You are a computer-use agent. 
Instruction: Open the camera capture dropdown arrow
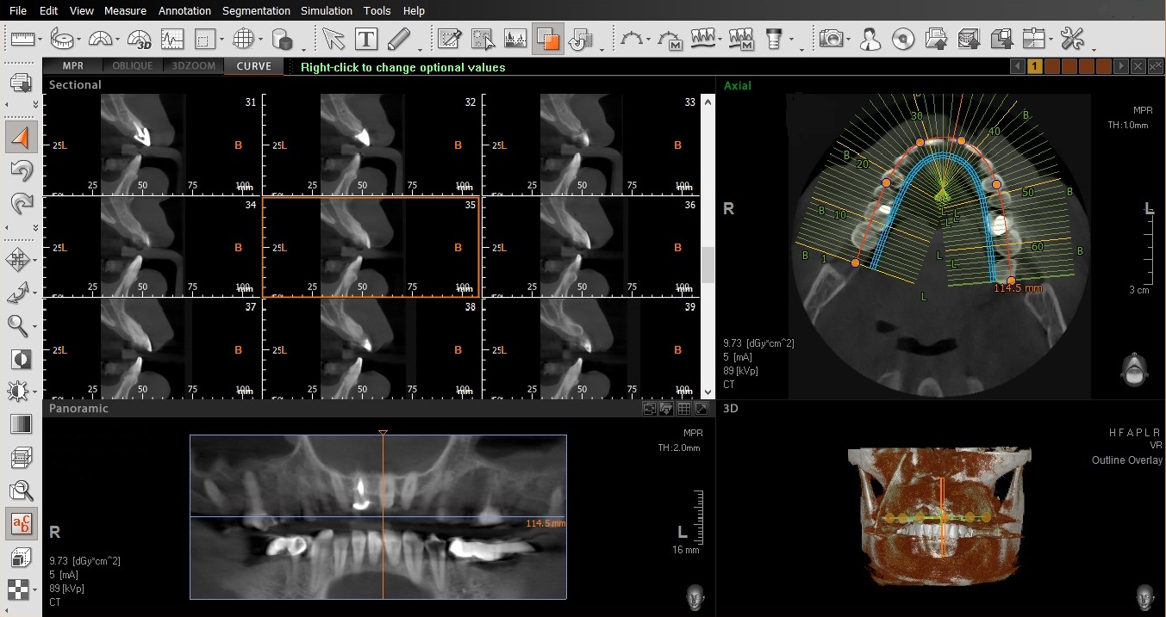(849, 40)
